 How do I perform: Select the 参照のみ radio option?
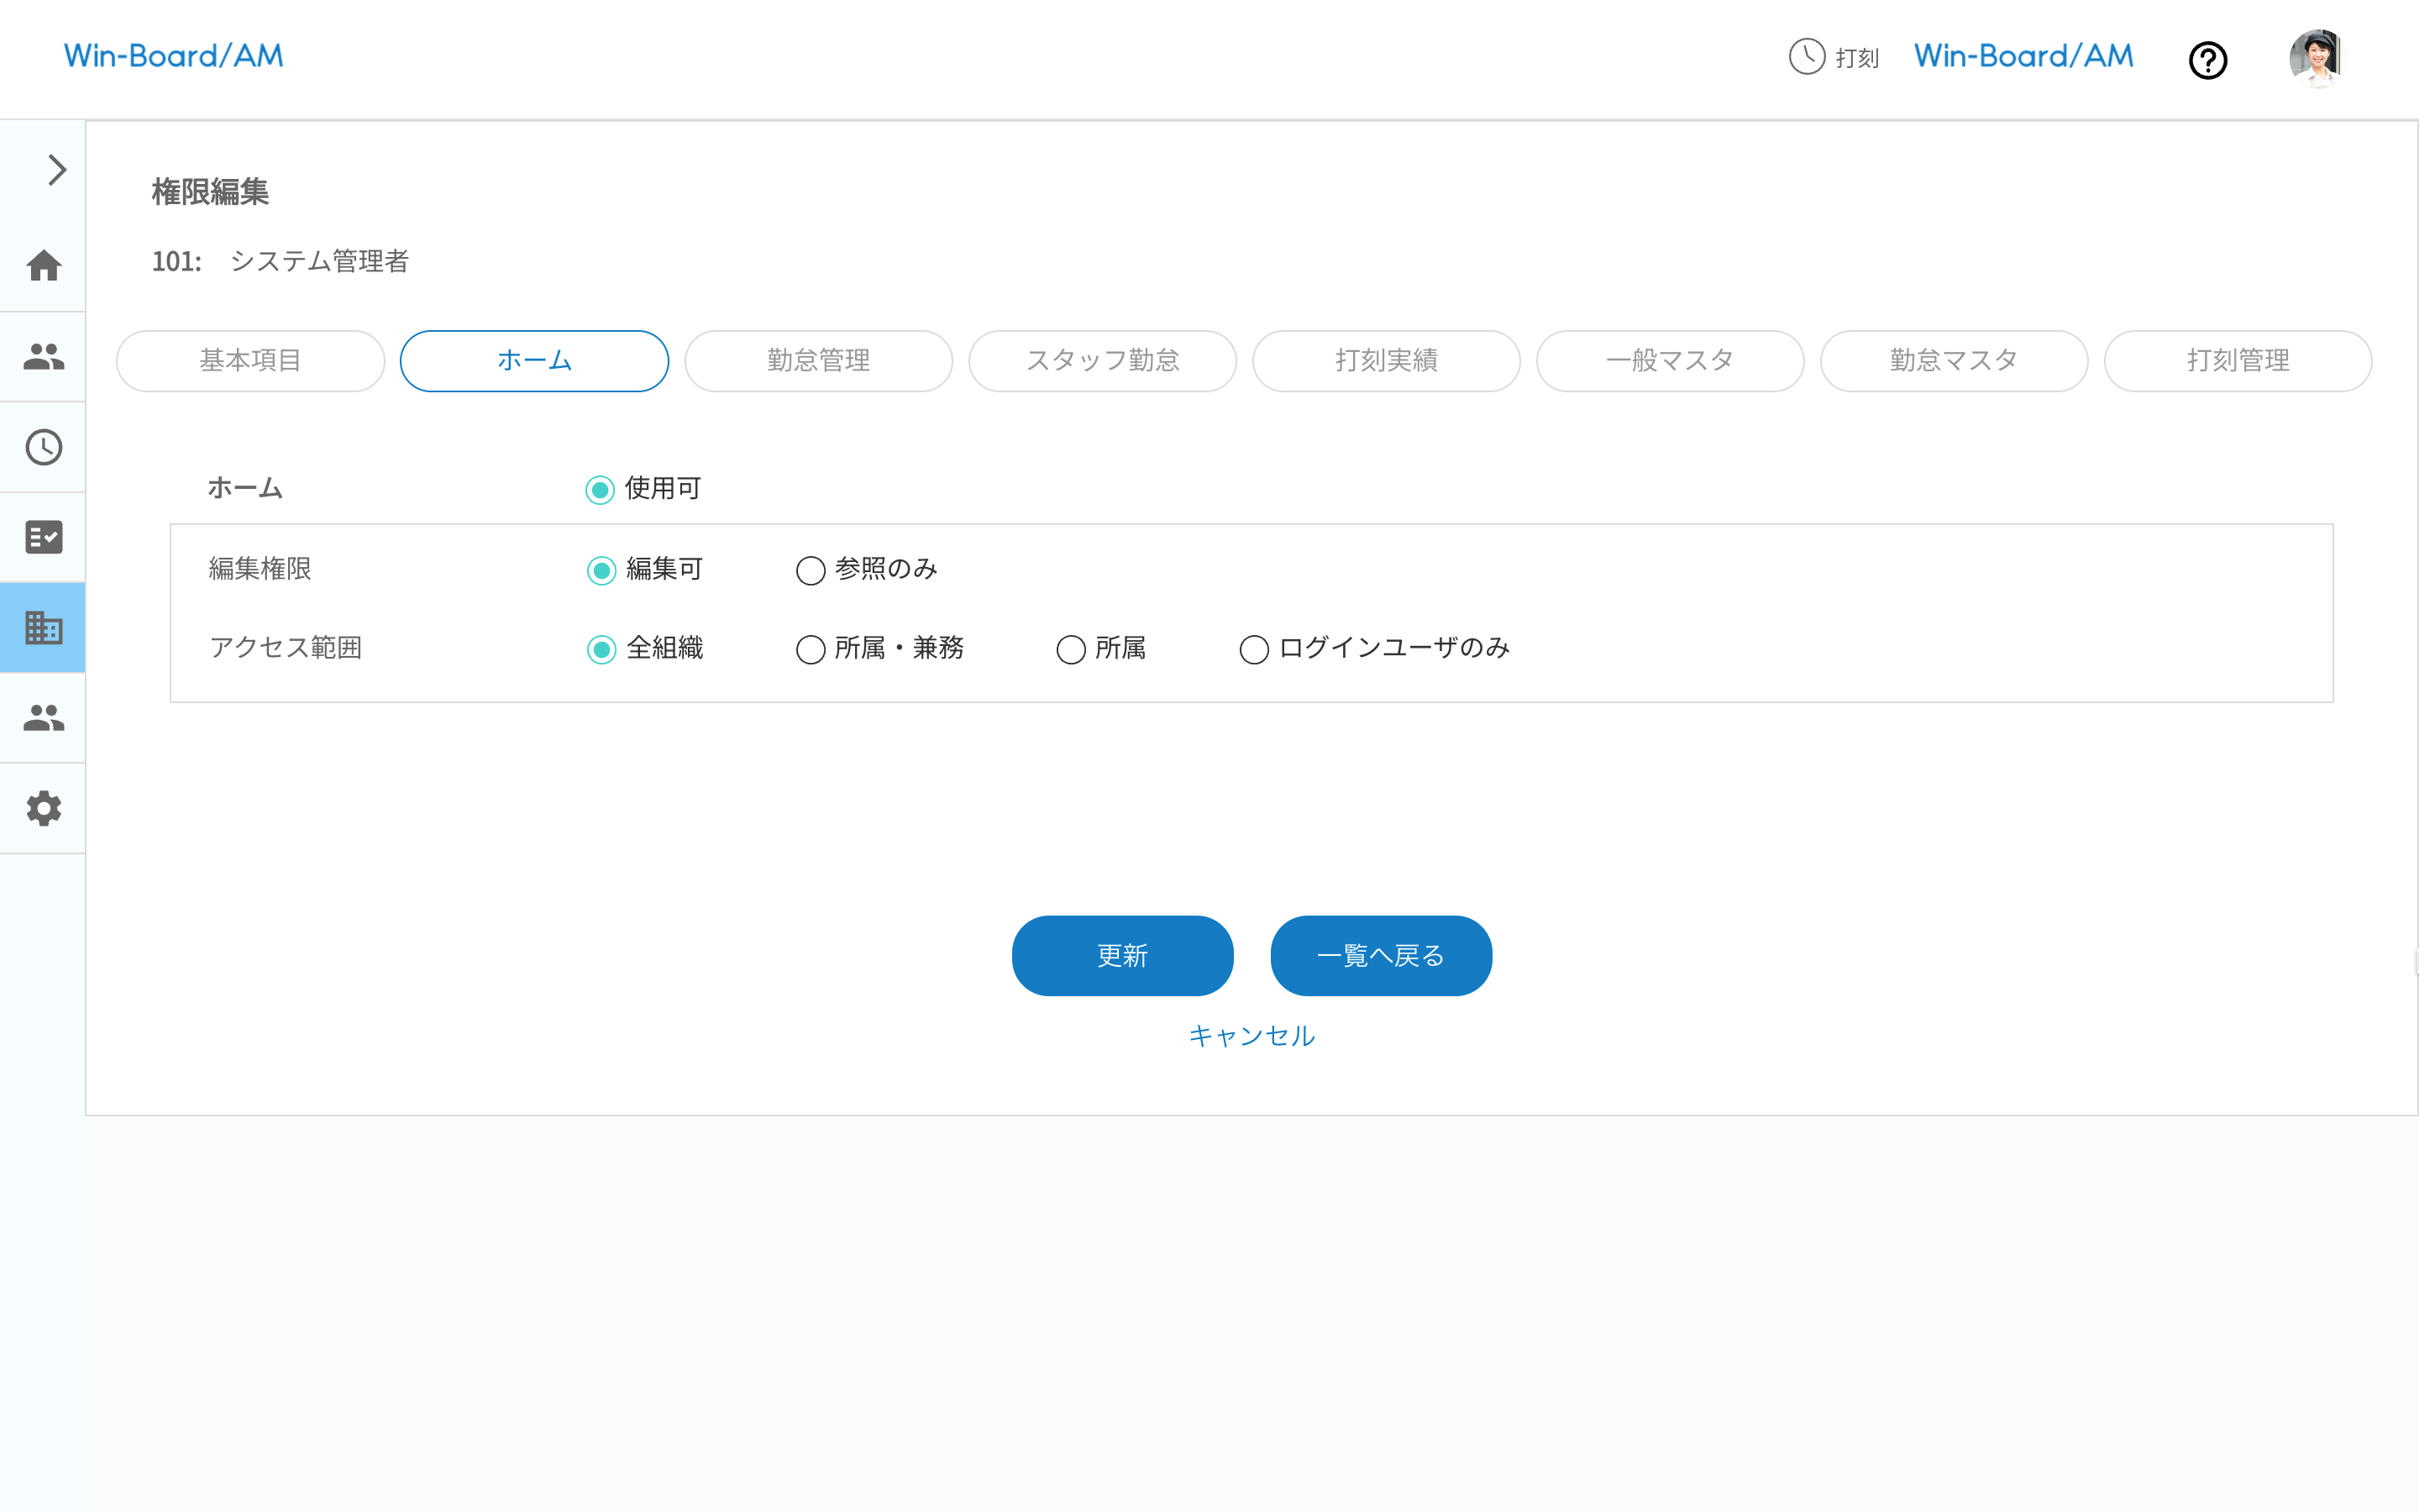tap(810, 571)
